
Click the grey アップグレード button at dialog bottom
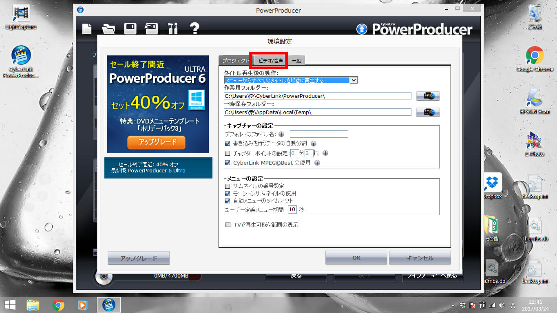click(x=139, y=258)
